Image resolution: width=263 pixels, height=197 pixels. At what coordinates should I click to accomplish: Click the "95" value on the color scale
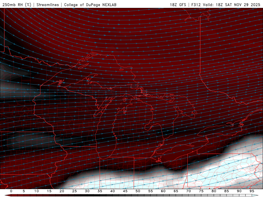[x=252, y=191]
